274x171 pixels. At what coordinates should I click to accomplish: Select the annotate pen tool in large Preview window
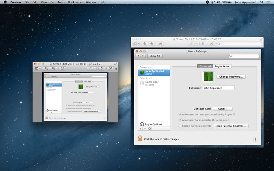(191, 44)
